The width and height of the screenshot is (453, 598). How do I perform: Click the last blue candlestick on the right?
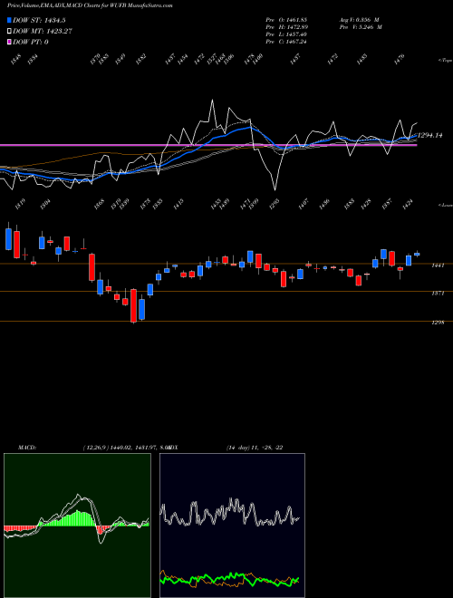point(417,254)
